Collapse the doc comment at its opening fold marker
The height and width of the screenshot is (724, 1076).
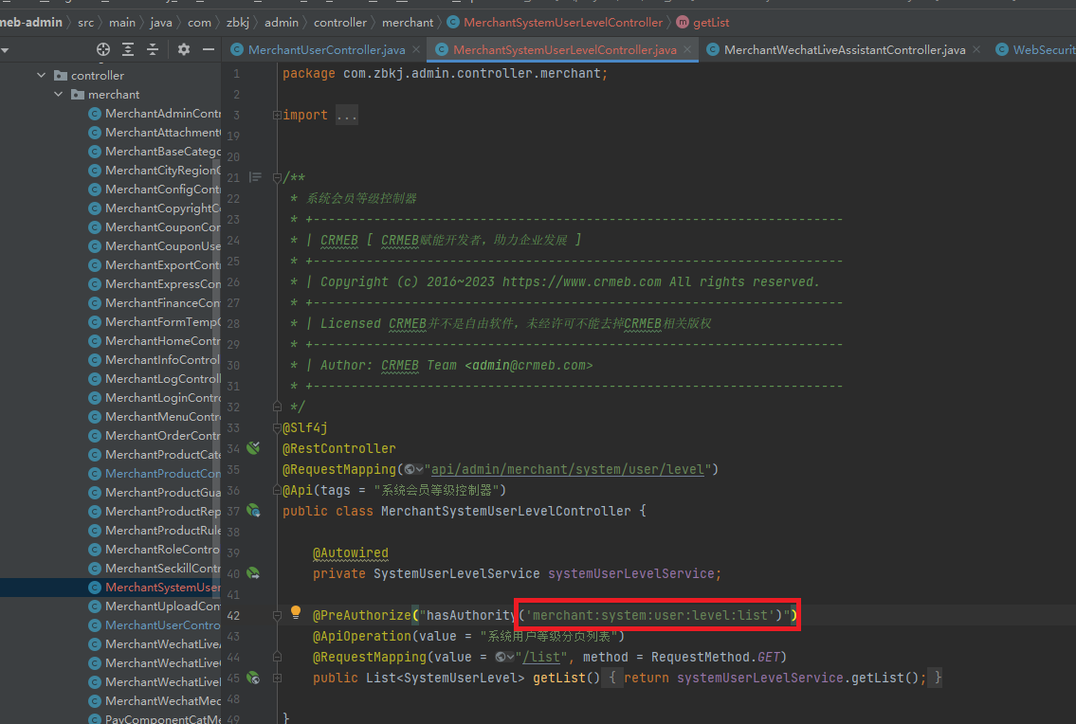(x=277, y=178)
